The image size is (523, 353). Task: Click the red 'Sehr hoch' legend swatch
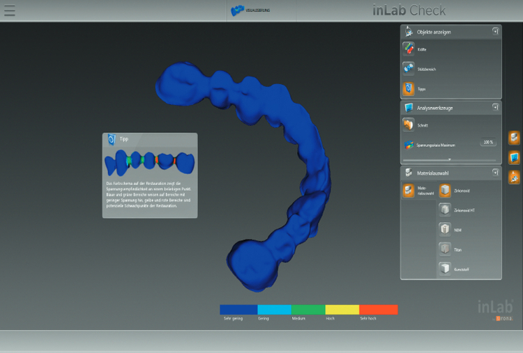pyautogui.click(x=378, y=309)
